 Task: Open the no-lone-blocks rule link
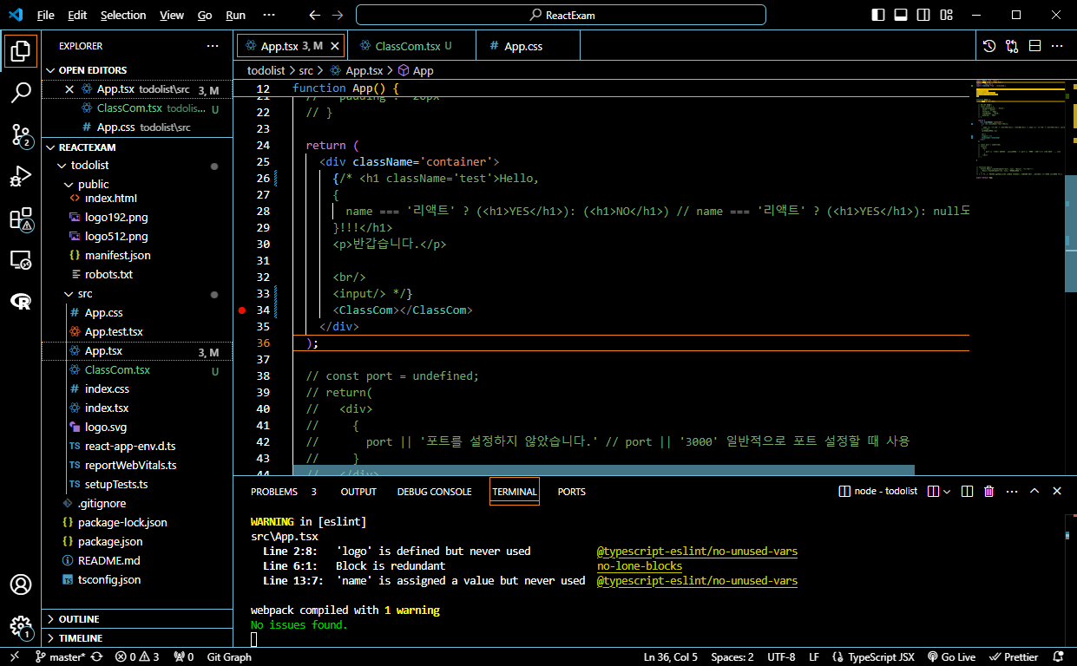[x=640, y=566]
